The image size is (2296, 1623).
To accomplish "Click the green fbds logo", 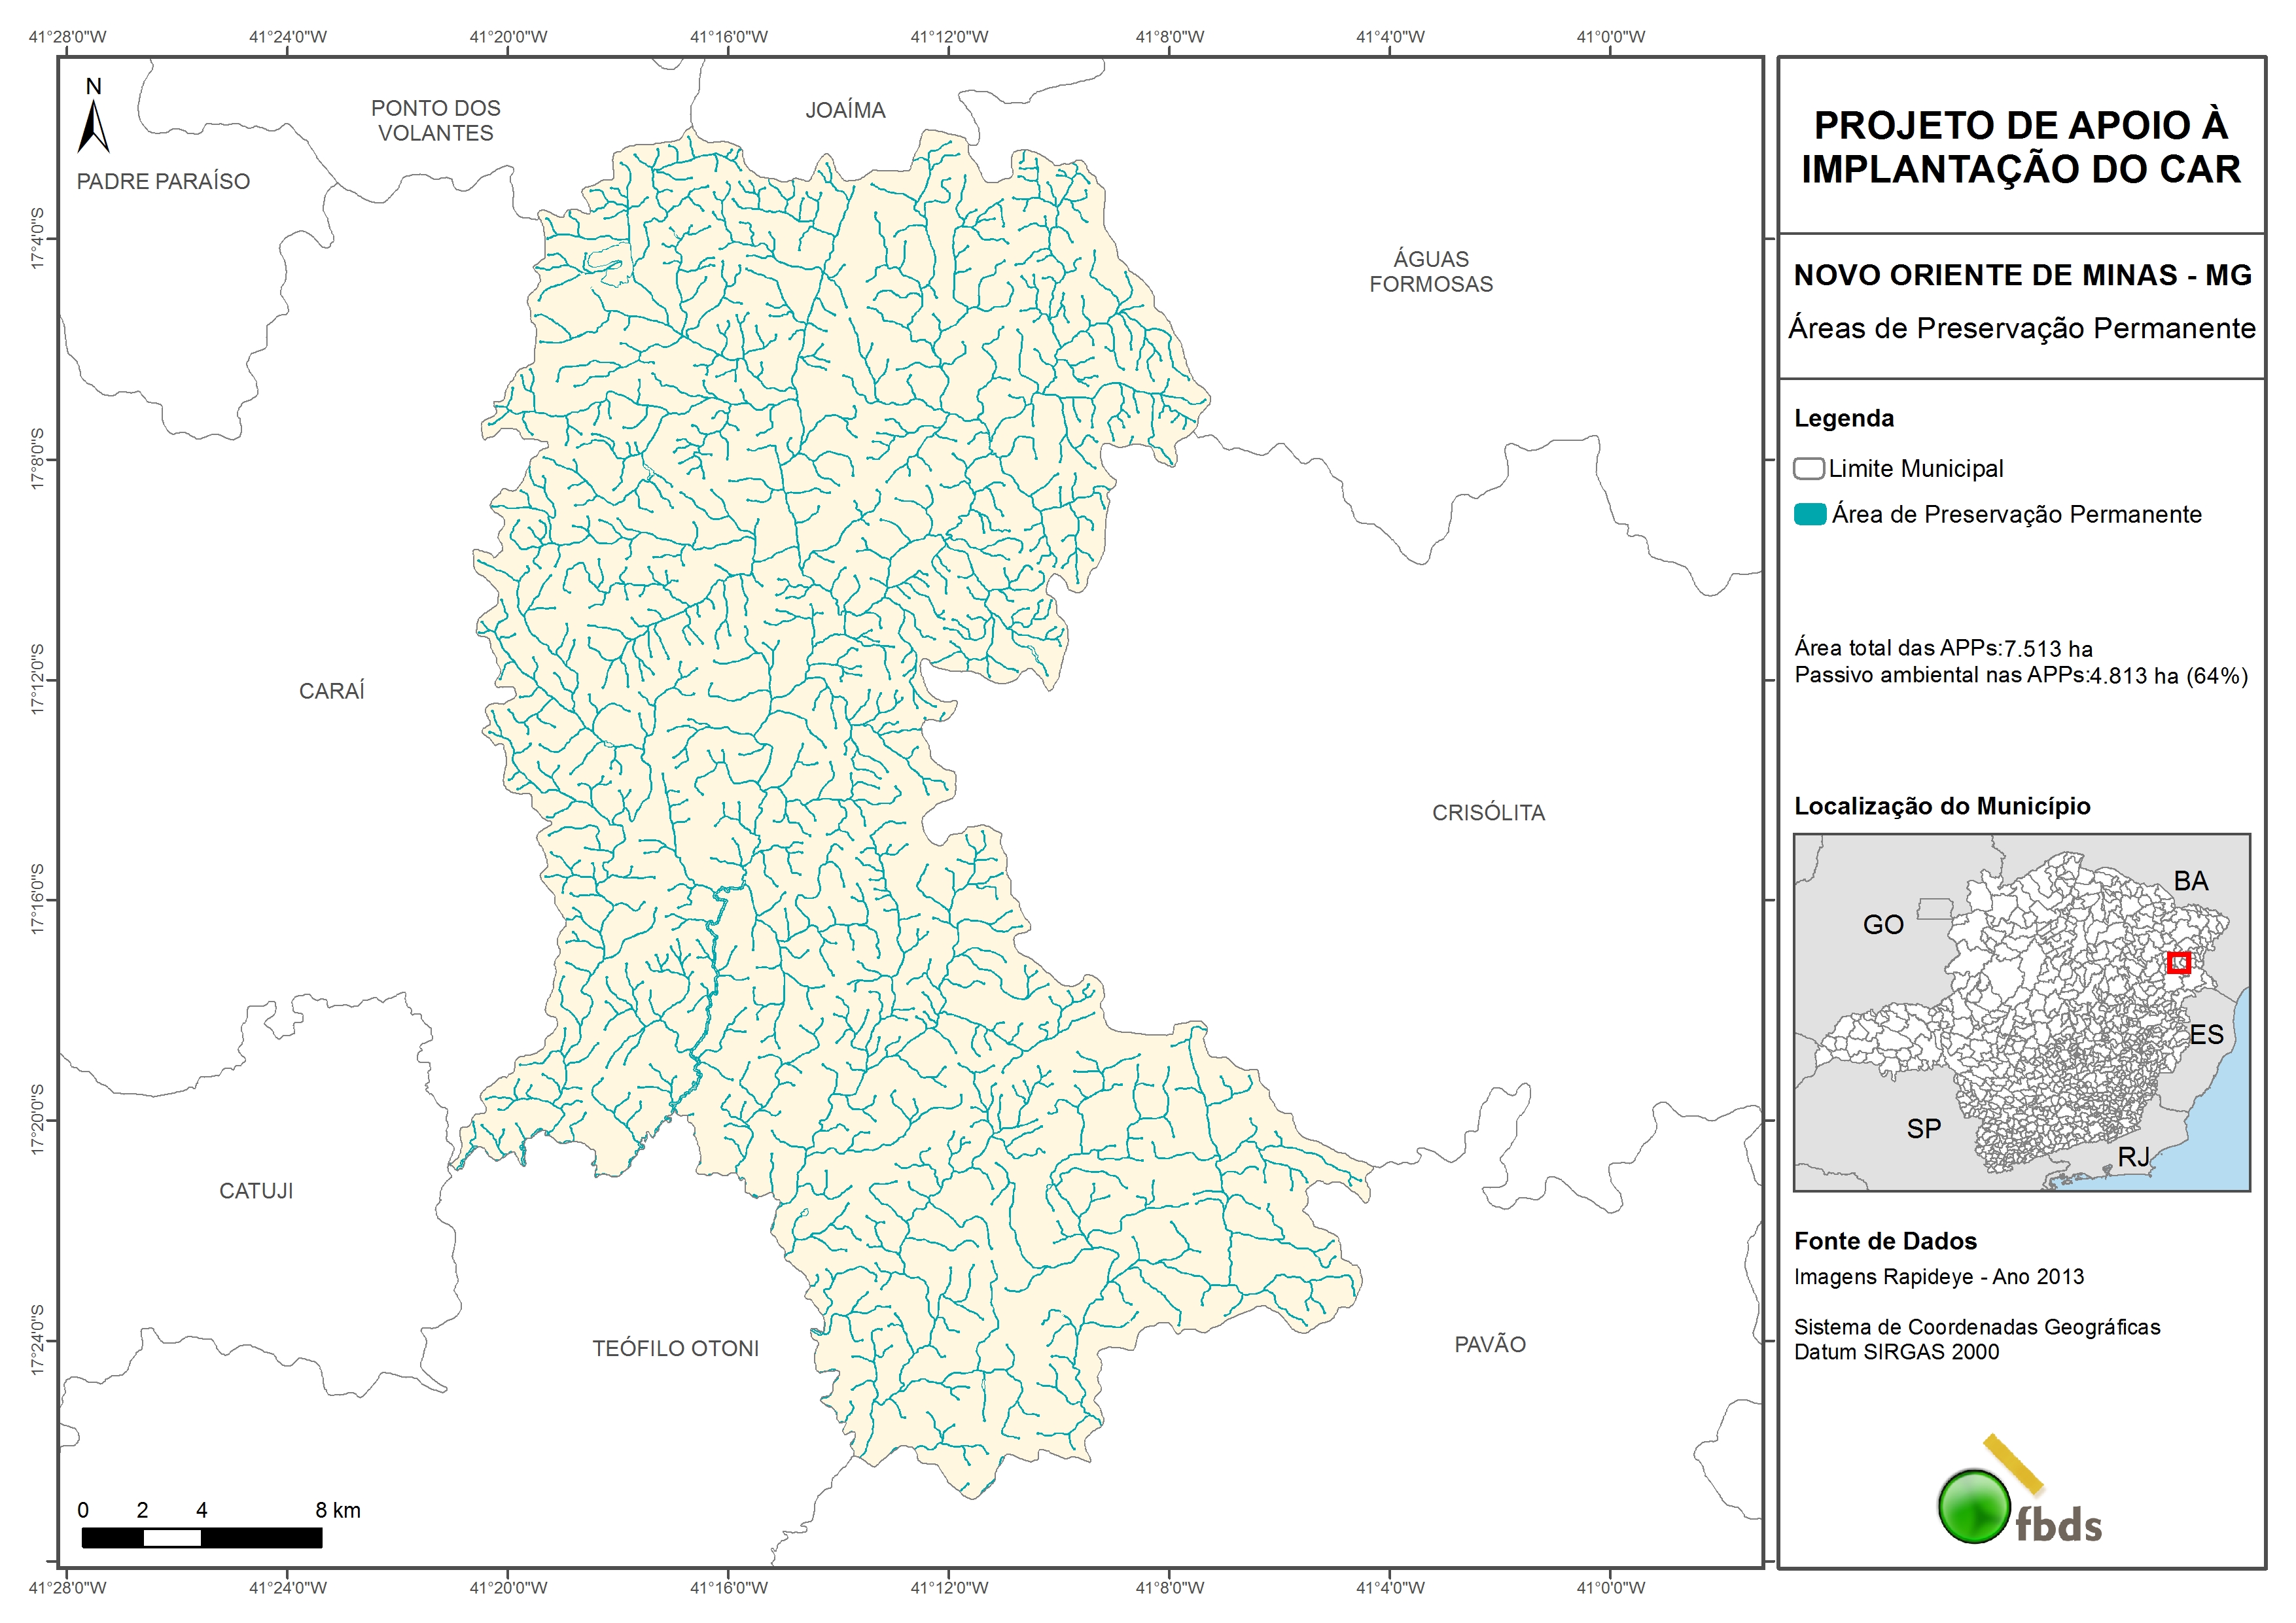I will pos(1974,1506).
